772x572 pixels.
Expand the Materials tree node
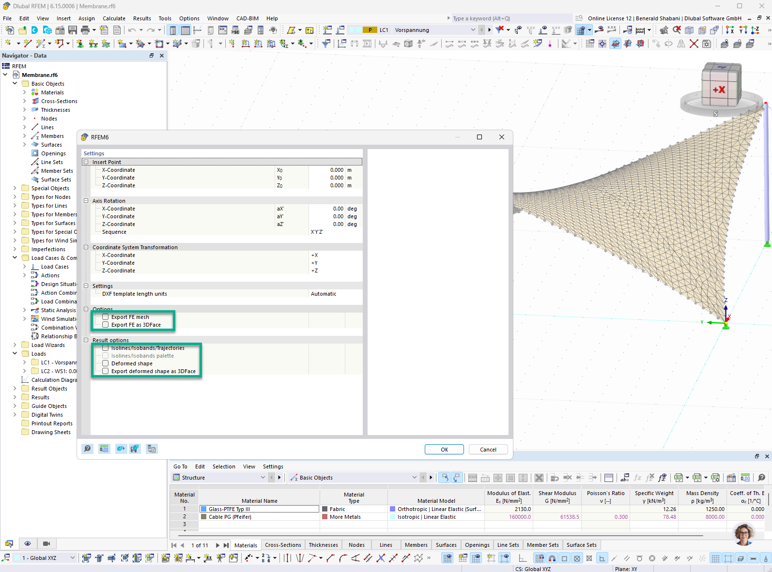pos(25,92)
